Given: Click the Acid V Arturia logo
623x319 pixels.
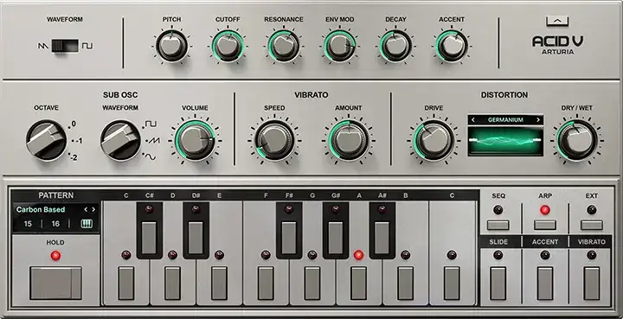Looking at the screenshot, I should [x=557, y=45].
